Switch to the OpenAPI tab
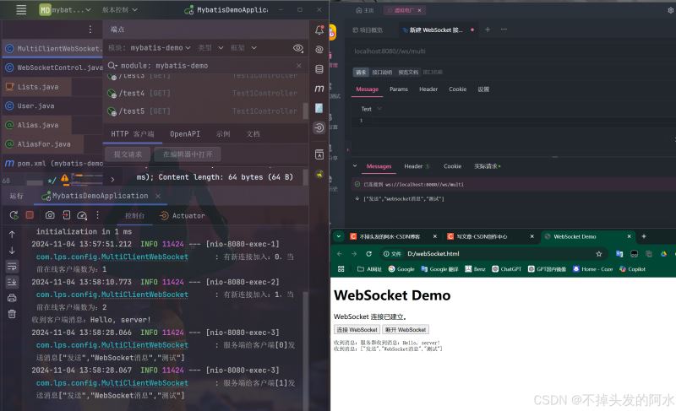The image size is (676, 411). (x=185, y=134)
